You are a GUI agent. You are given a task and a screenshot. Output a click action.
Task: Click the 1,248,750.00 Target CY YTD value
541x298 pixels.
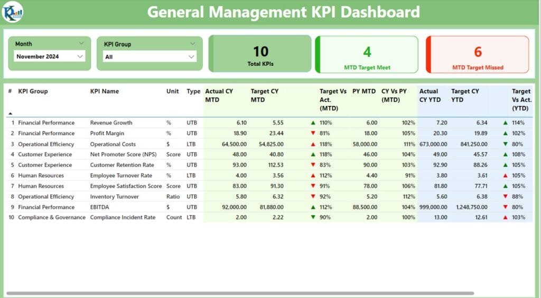coord(472,207)
